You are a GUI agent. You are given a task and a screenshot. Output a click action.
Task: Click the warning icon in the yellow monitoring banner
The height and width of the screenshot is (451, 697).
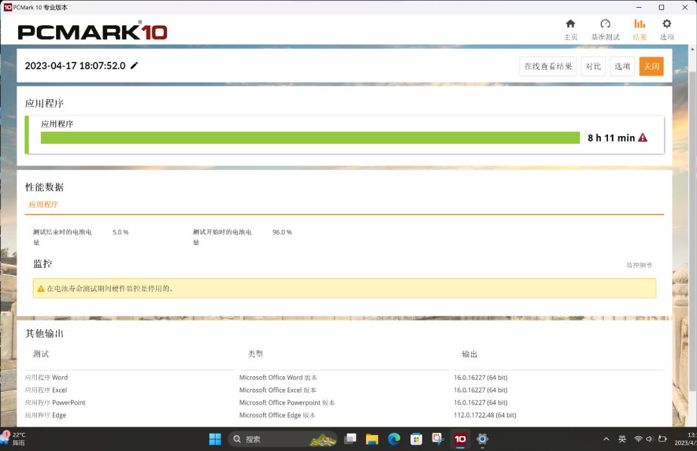coord(41,289)
